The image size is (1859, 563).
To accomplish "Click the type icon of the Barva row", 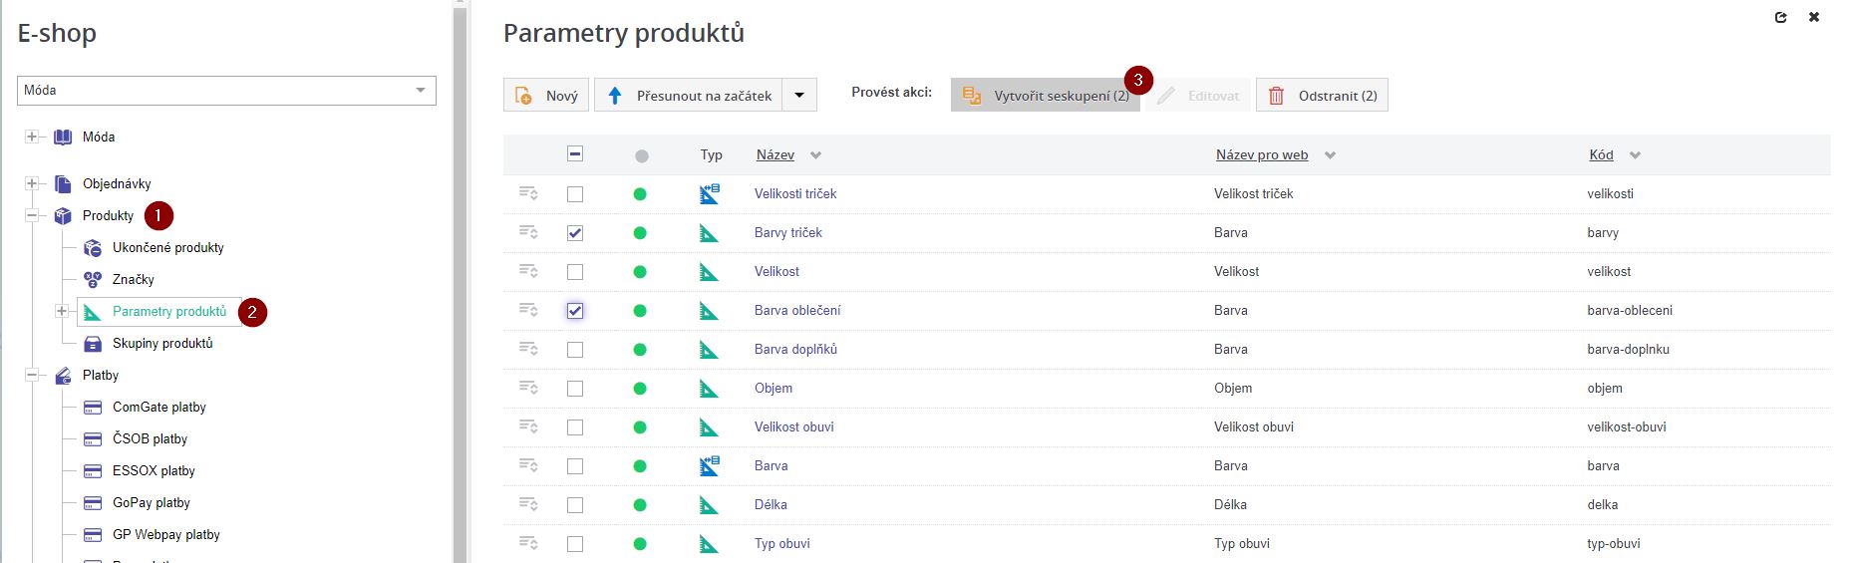I will point(709,465).
